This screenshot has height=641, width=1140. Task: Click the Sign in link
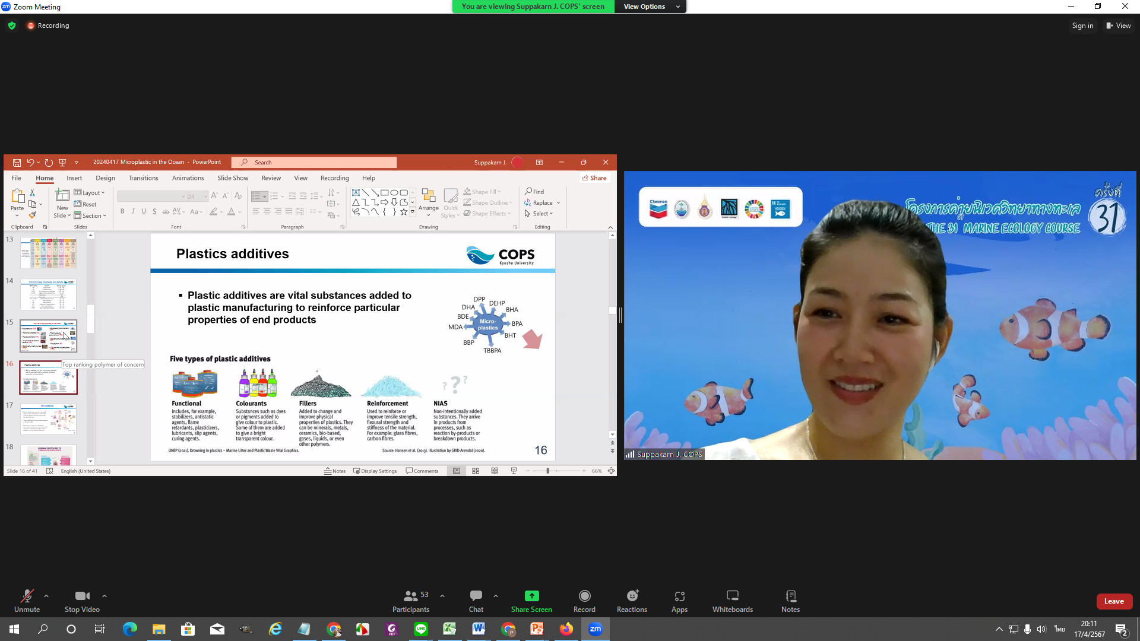pyautogui.click(x=1082, y=26)
